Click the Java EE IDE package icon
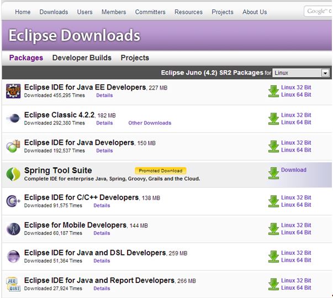This screenshot has height=298, width=333. [x=13, y=91]
